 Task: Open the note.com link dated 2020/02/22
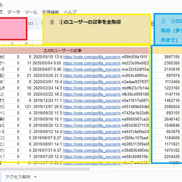(x=92, y=94)
